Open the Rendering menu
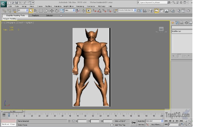 tap(80, 6)
